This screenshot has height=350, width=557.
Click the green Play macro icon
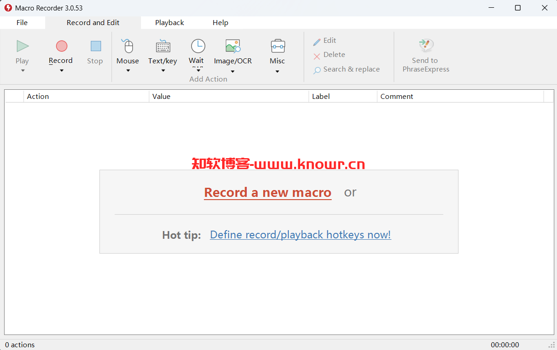[22, 46]
